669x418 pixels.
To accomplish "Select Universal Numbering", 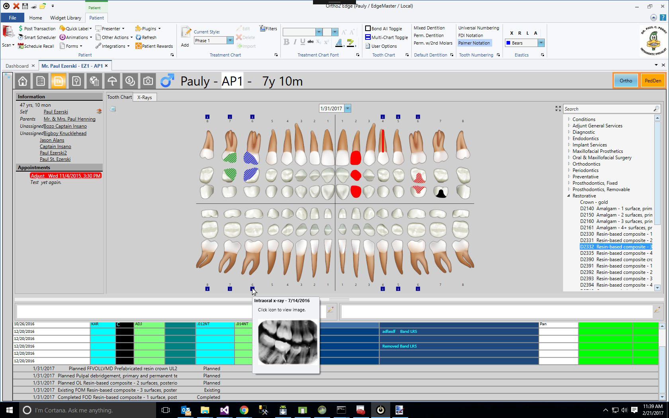I will [478, 28].
